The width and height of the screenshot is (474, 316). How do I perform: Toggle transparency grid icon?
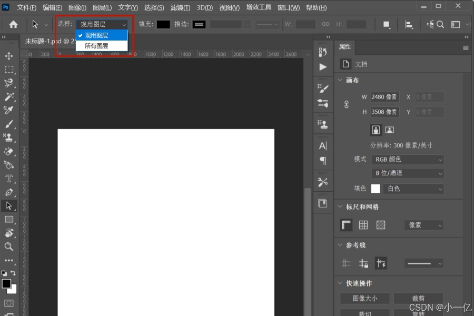[381, 225]
